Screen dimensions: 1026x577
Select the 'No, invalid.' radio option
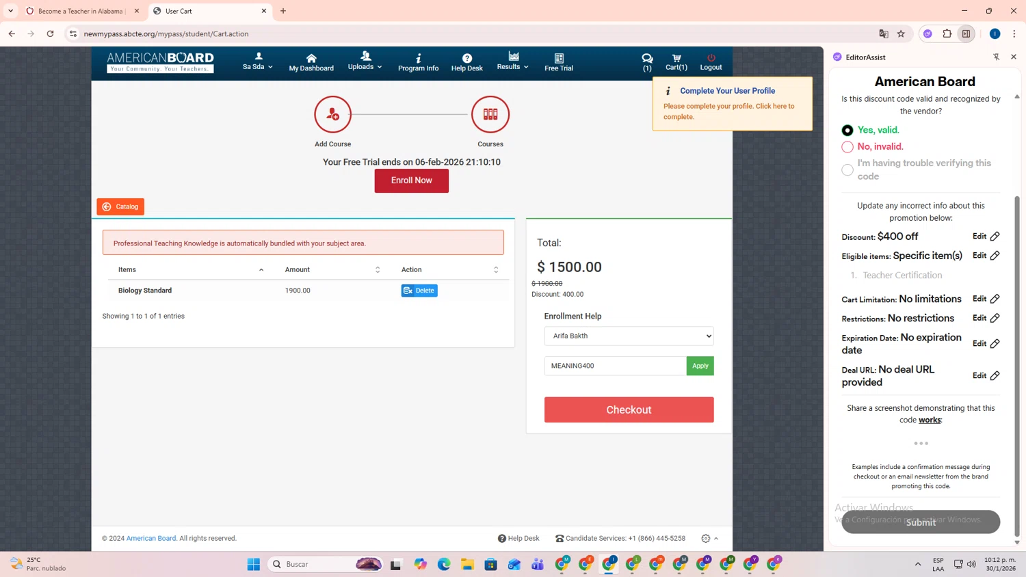pos(847,147)
